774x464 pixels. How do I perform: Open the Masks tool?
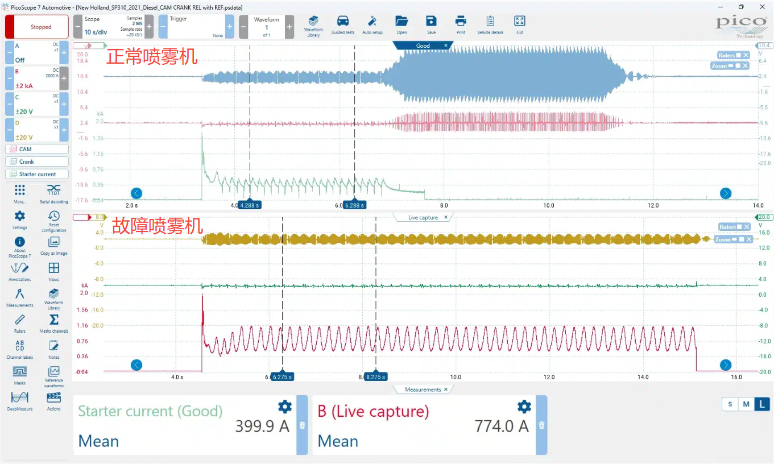(20, 375)
